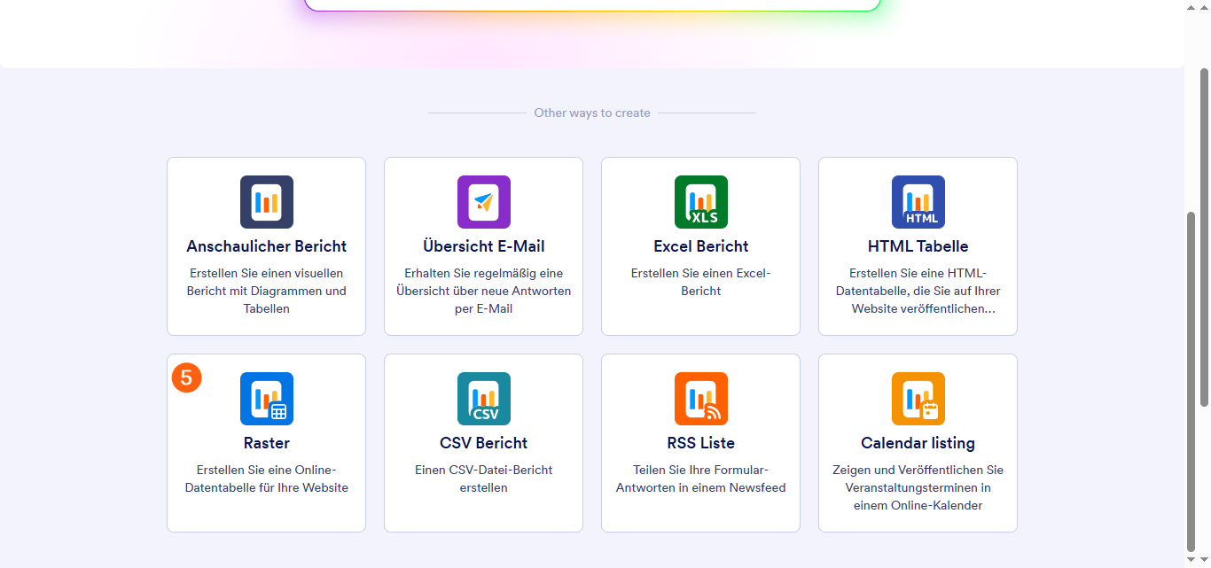Pick the Raster title text
Screen dimensions: 1211x568
click(266, 443)
